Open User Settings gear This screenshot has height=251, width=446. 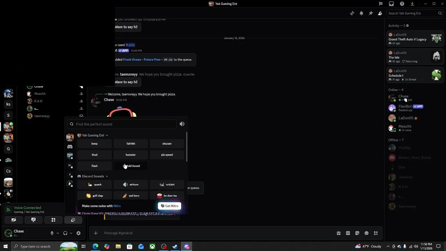(x=78, y=233)
